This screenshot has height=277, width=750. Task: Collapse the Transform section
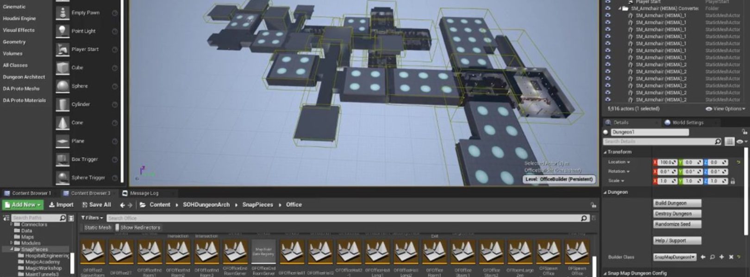point(605,152)
